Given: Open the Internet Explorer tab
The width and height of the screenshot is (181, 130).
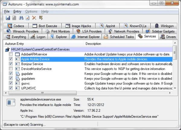Looking at the screenshot, I should [x=86, y=37].
